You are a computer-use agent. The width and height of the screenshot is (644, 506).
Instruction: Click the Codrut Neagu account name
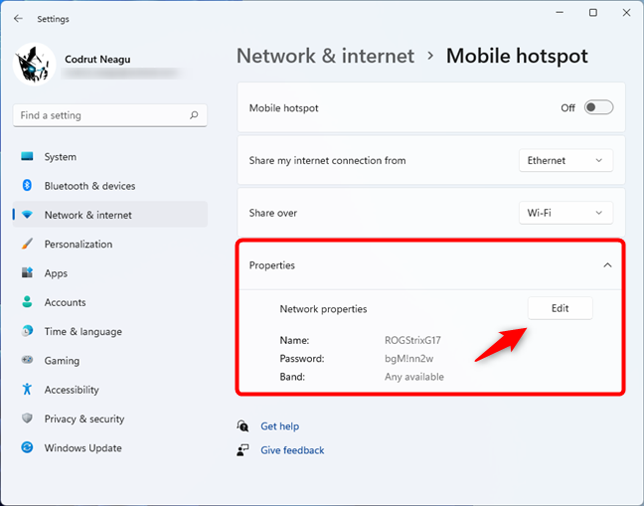(97, 60)
